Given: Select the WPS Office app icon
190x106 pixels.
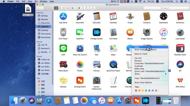Looking at the screenshot, I should tap(180, 80).
